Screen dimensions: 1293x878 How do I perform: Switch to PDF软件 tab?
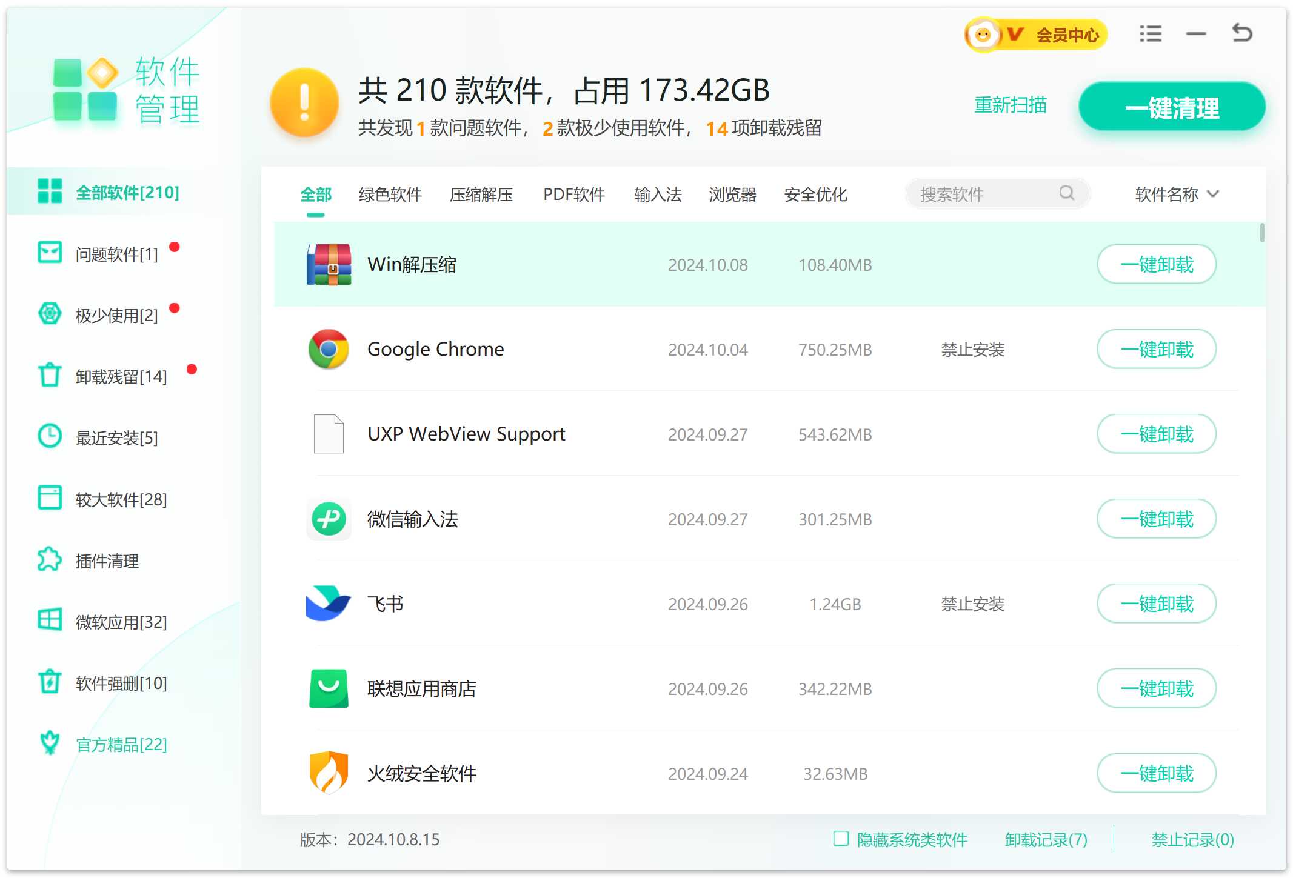(x=574, y=195)
